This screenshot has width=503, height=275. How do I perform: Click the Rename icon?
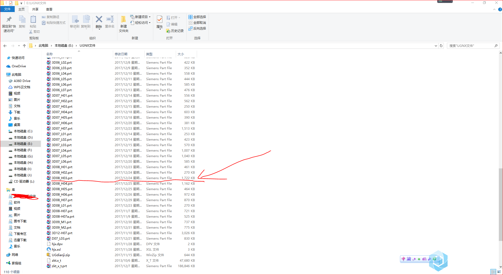tap(110, 19)
